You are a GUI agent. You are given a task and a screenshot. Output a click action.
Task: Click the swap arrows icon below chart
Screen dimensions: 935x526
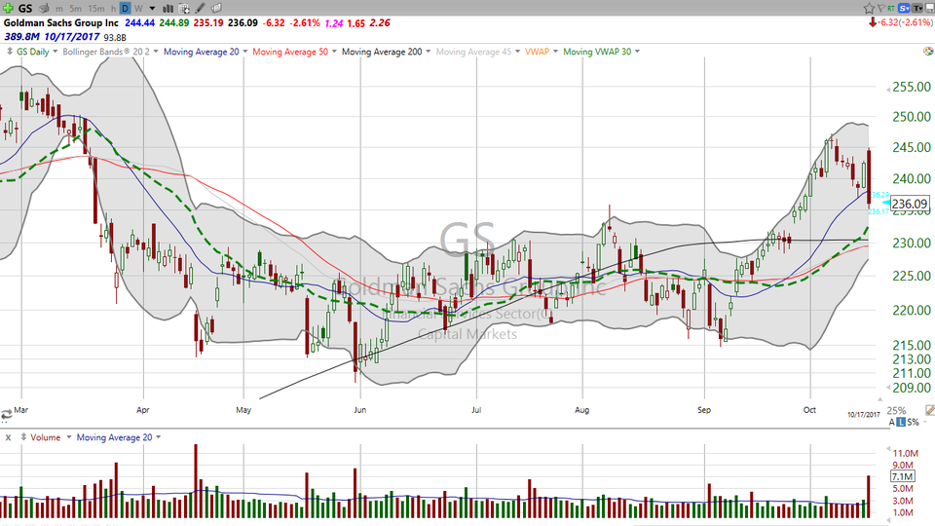coord(6,415)
